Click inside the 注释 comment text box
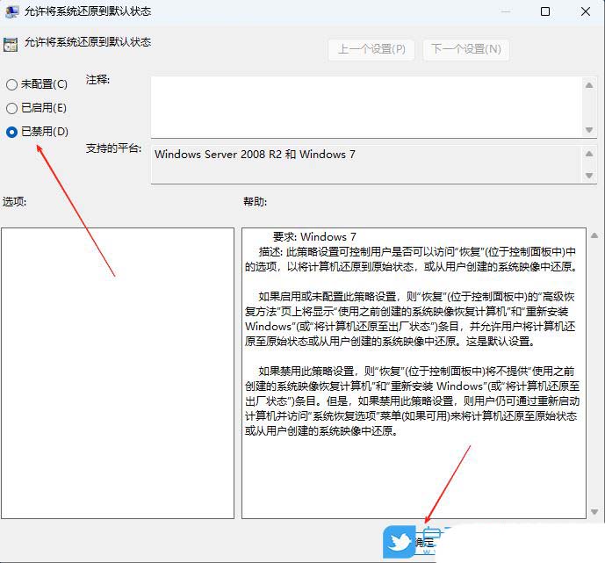605x563 pixels. [364, 106]
